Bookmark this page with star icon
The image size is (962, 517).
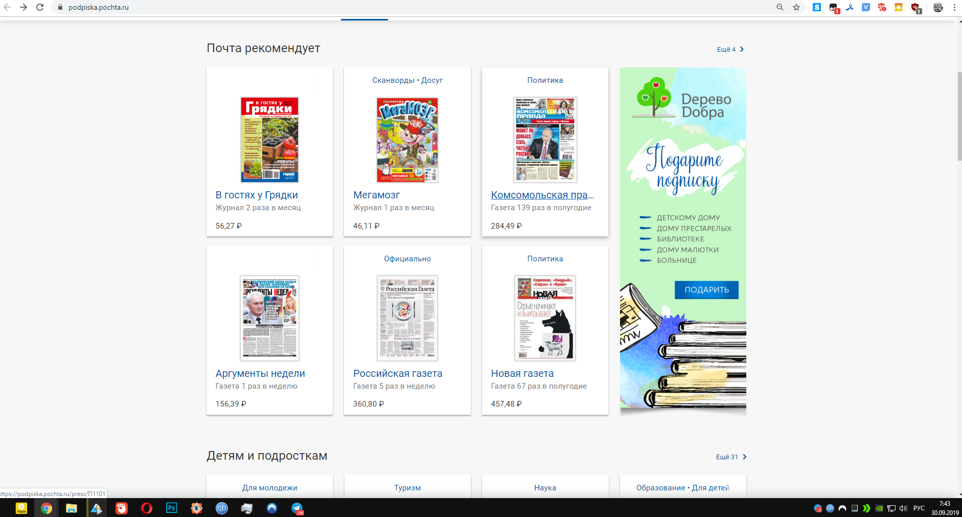[x=796, y=7]
